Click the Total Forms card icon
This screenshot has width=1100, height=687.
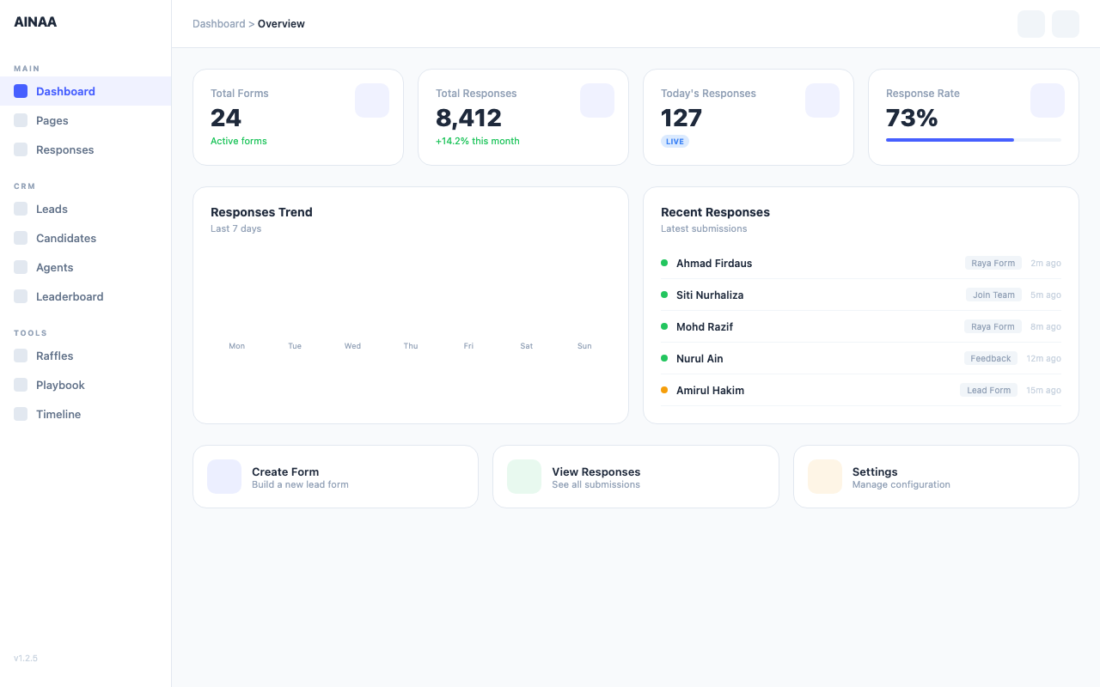click(372, 100)
